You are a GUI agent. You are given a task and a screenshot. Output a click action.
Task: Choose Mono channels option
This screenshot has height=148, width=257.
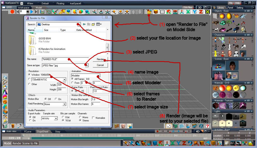[x=80, y=117]
